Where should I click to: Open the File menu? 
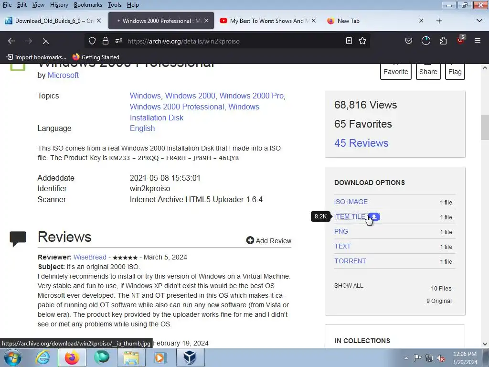7,5
